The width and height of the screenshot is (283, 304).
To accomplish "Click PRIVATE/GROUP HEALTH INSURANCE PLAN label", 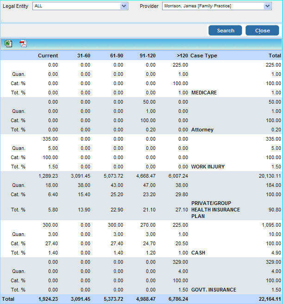I will pos(215,210).
